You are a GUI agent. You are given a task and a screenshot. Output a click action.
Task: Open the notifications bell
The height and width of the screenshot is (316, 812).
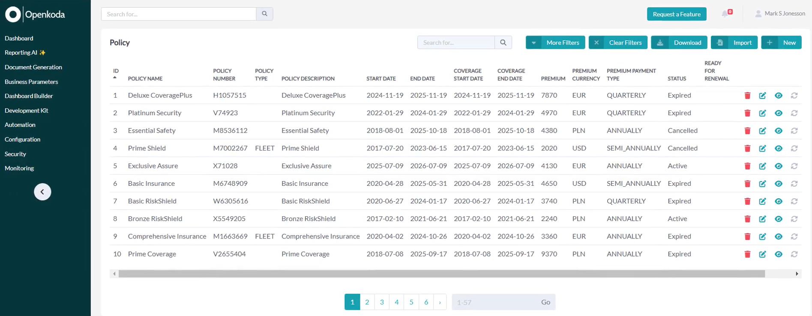tap(726, 14)
